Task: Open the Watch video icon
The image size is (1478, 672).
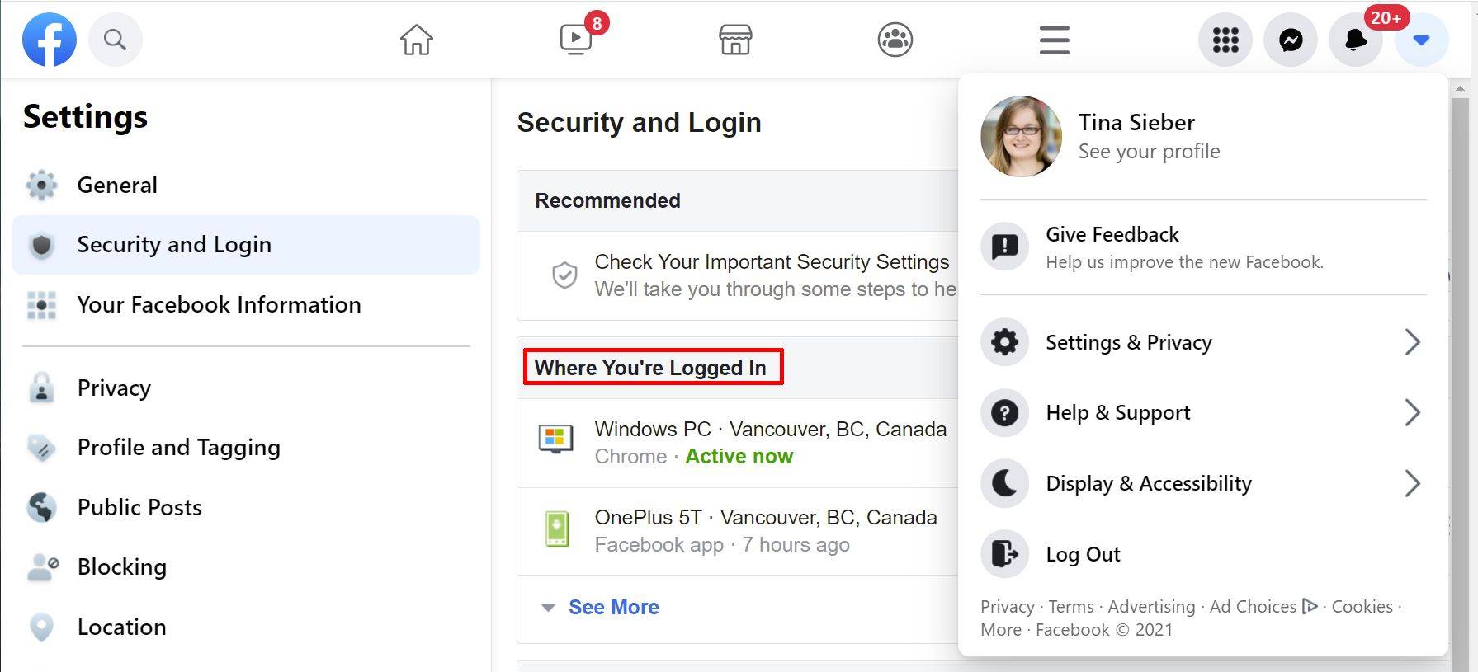Action: (576, 40)
